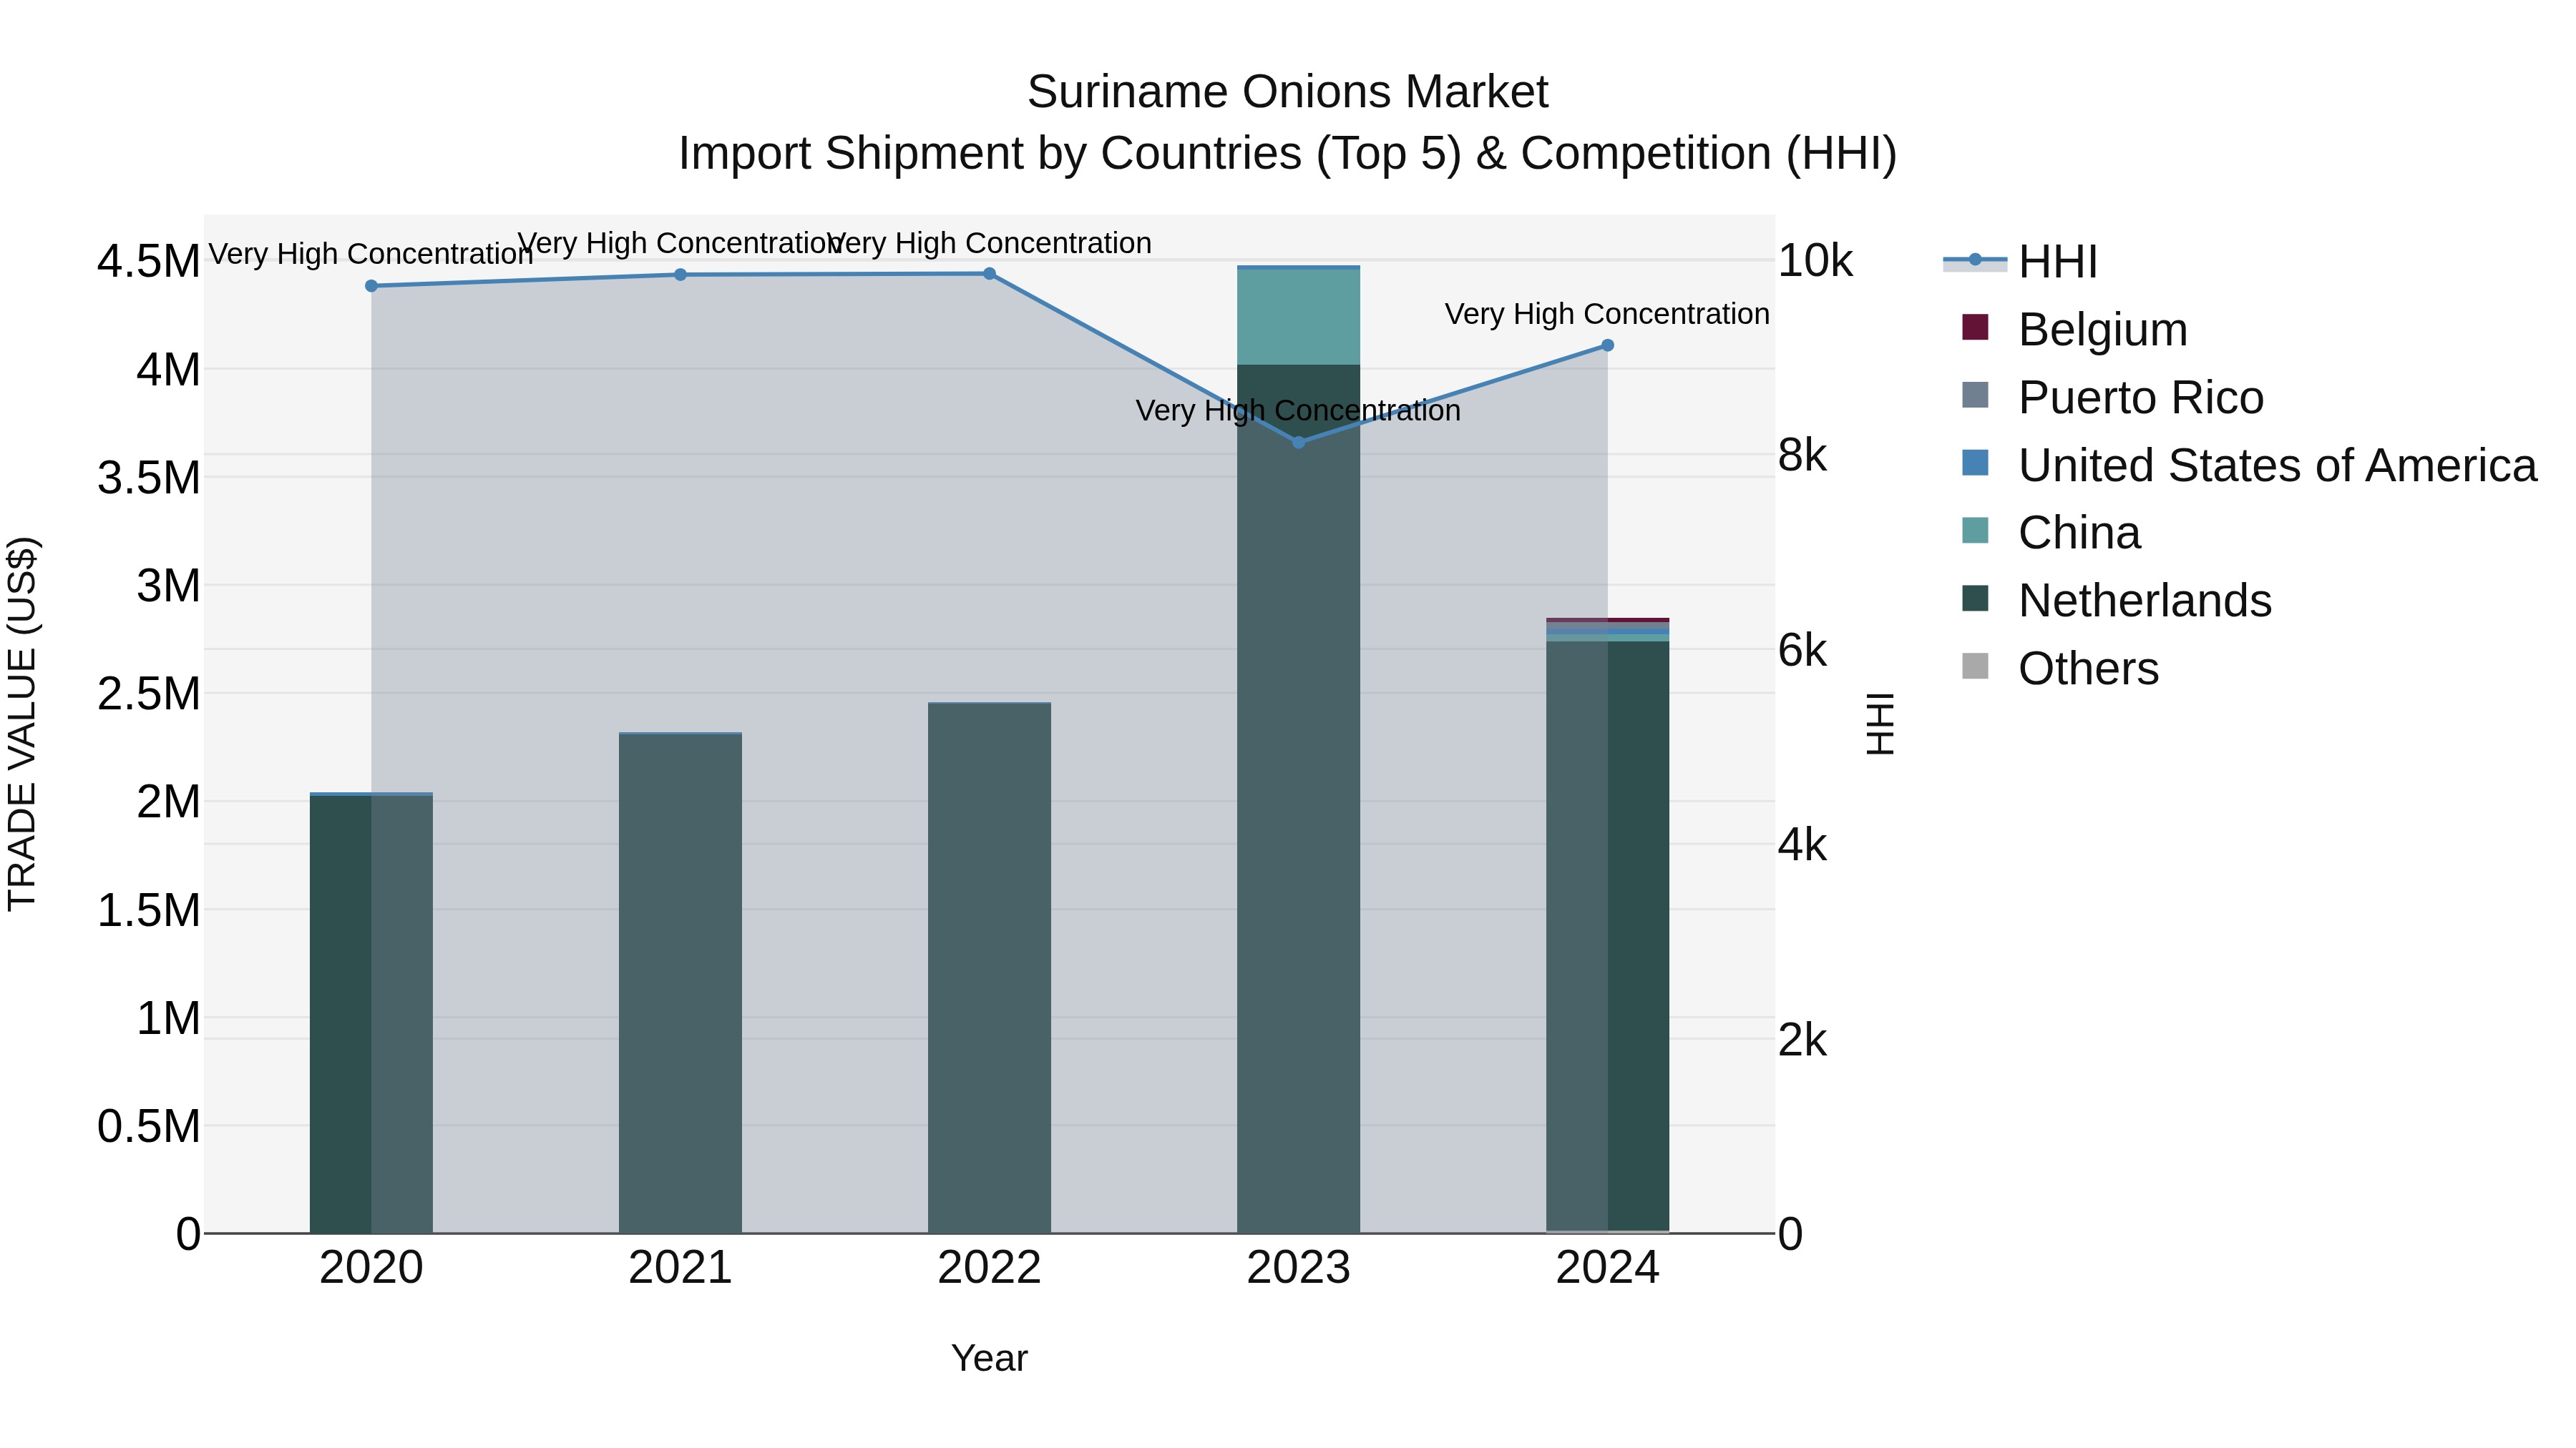Hide Others series in legend
The image size is (2576, 1448).
pos(2060,669)
